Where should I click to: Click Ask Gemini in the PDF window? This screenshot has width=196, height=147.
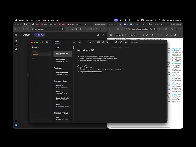[175, 24]
